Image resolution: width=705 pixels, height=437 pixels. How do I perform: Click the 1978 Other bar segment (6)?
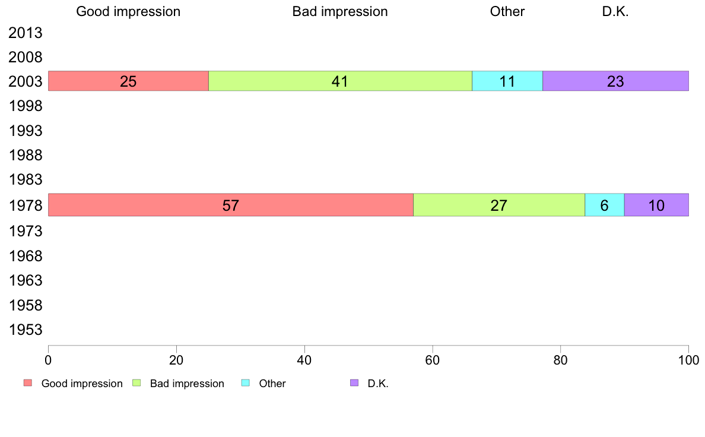coord(604,205)
